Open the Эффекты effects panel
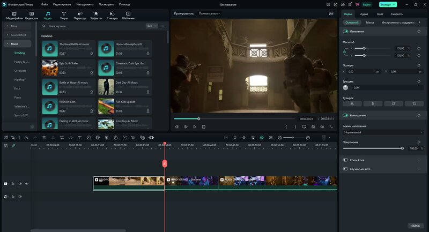 click(96, 16)
